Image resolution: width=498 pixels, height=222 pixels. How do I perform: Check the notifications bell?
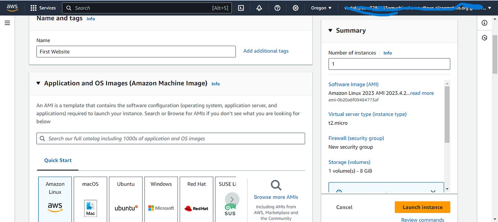pyautogui.click(x=259, y=8)
